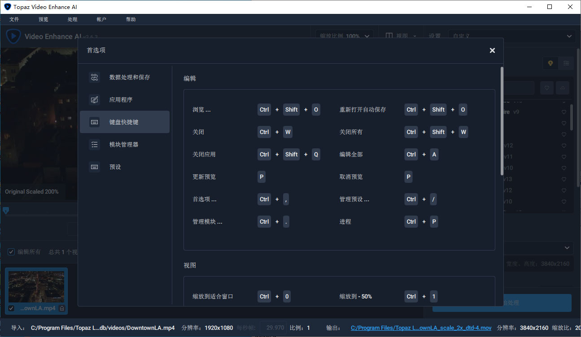Click the cloud download button
Image resolution: width=581 pixels, height=337 pixels.
562,88
